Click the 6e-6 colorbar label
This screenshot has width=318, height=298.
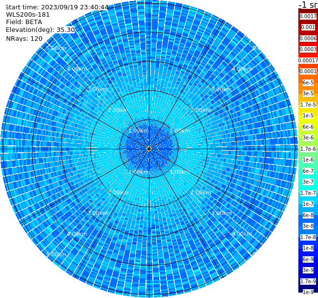308,127
